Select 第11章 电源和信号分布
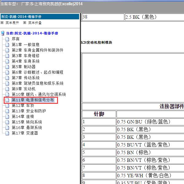Screen dimensions: 184x184 click(x=33, y=100)
